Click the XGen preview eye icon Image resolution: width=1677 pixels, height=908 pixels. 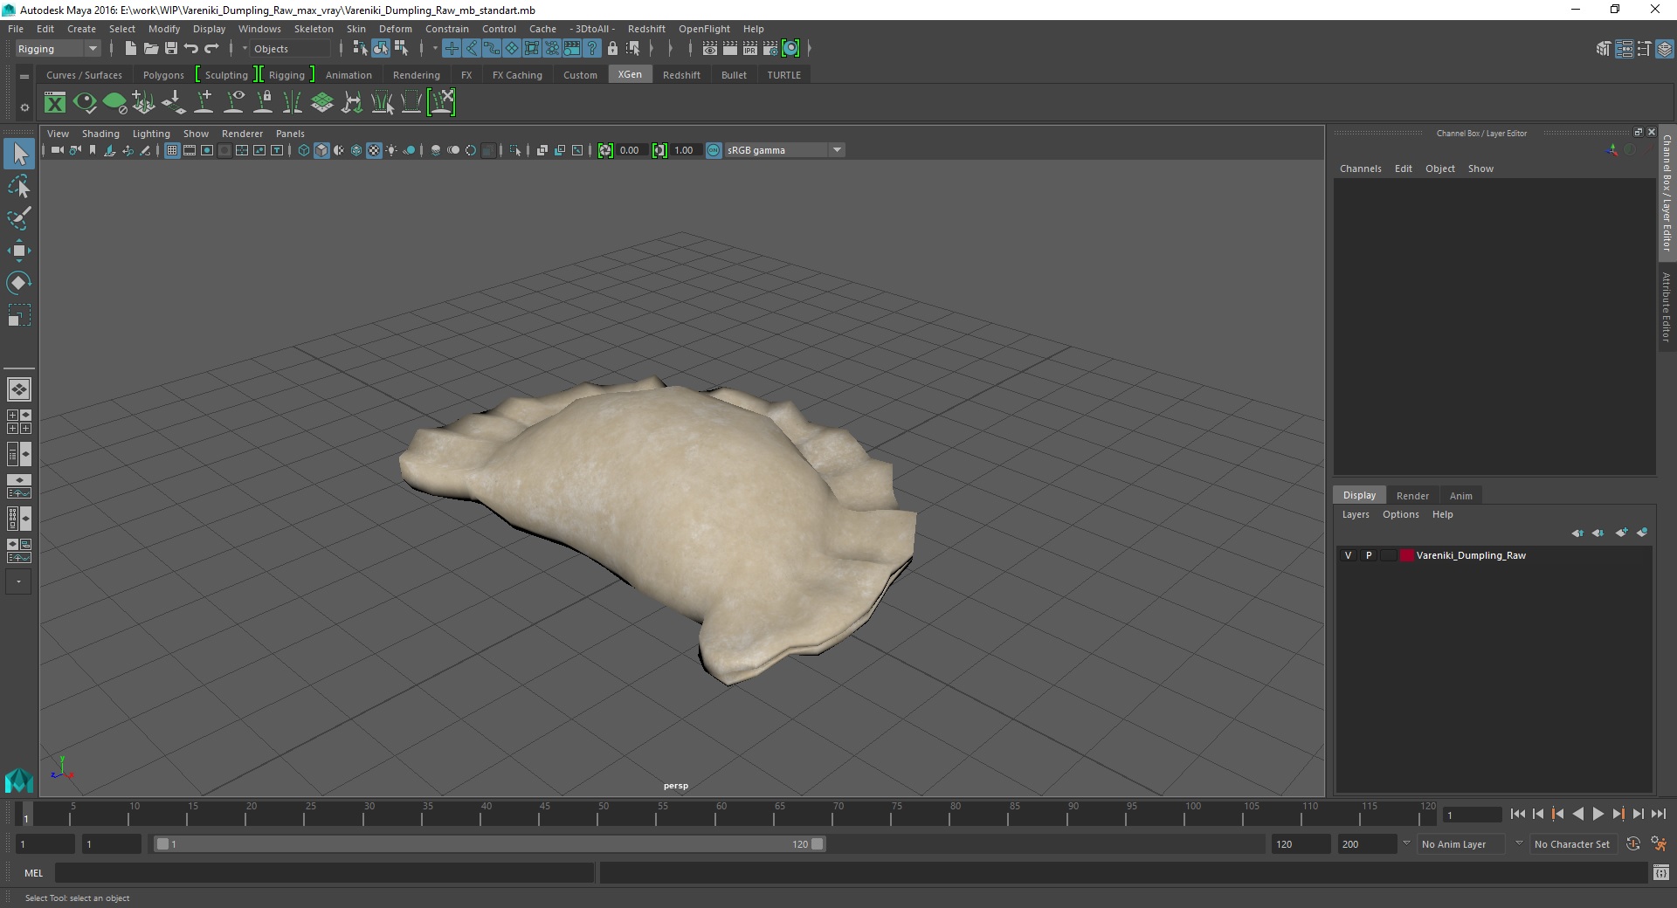click(x=85, y=103)
